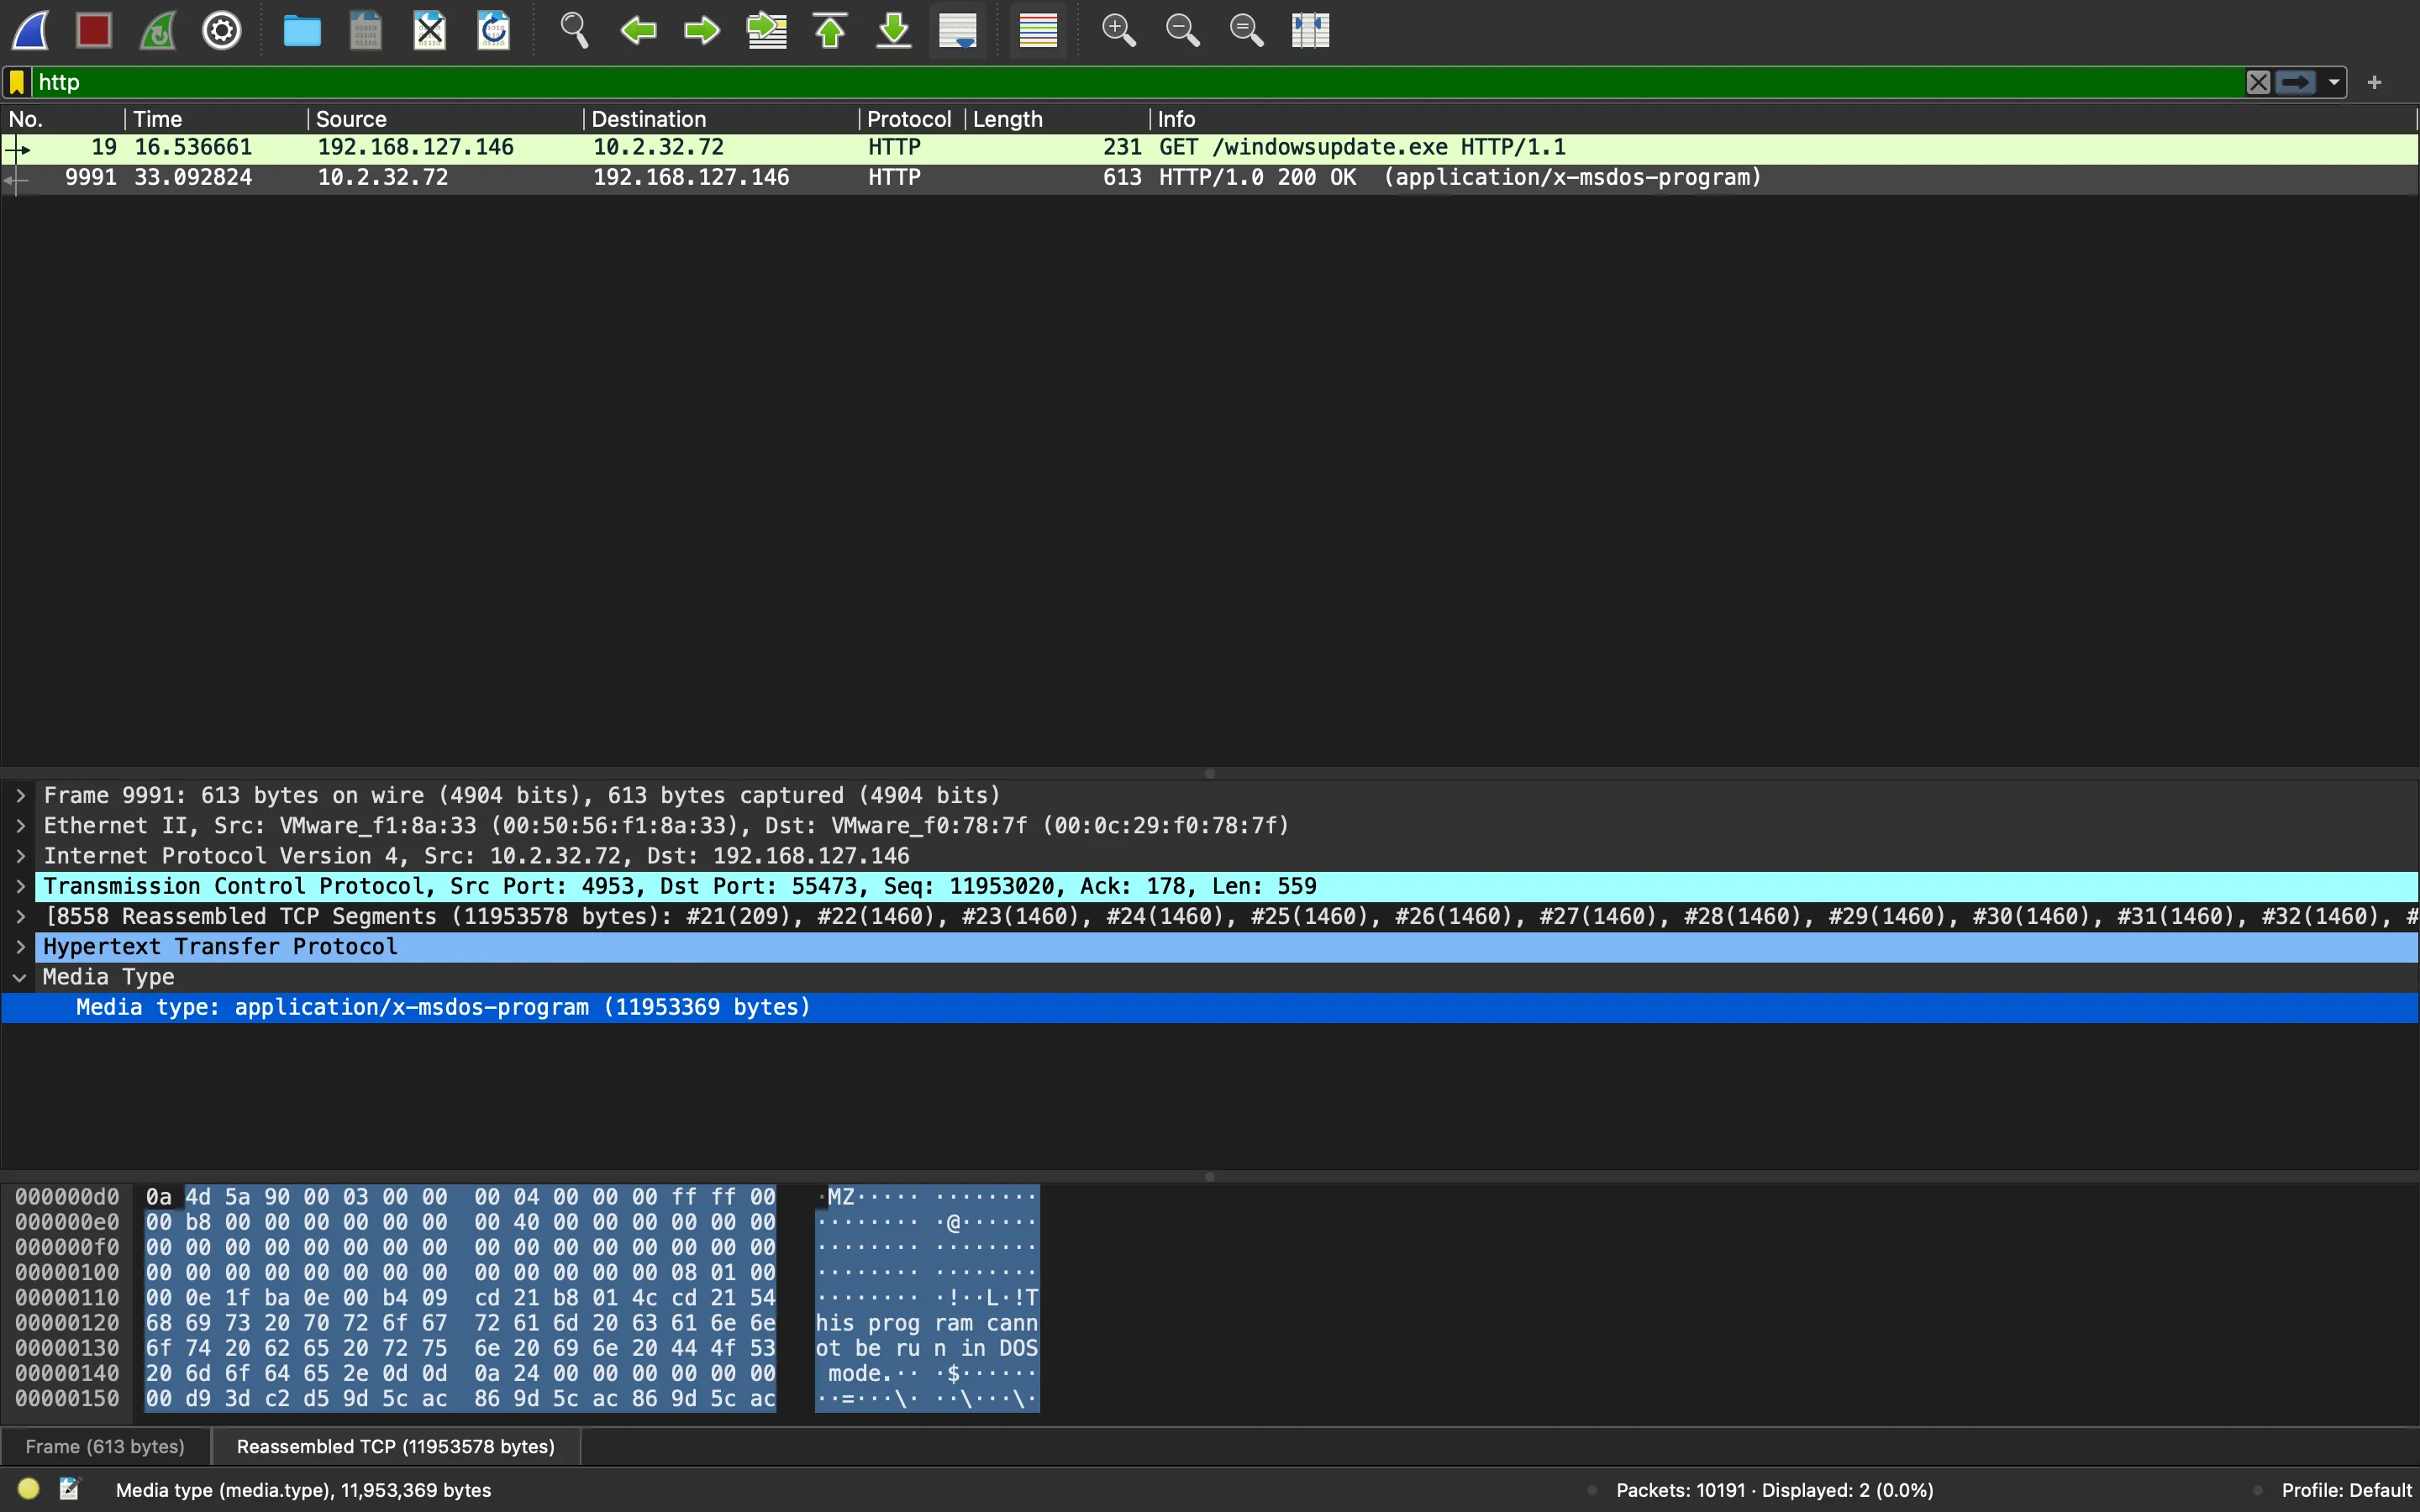Open Go to specified packet

click(766, 30)
